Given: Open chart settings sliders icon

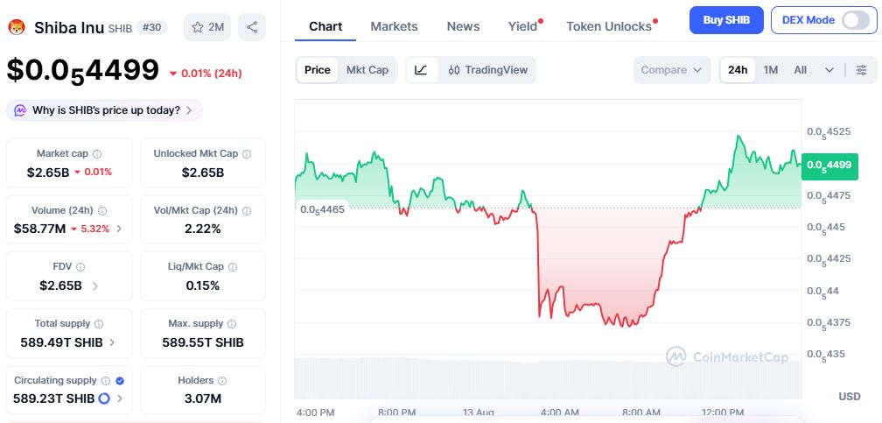Looking at the screenshot, I should pyautogui.click(x=861, y=70).
